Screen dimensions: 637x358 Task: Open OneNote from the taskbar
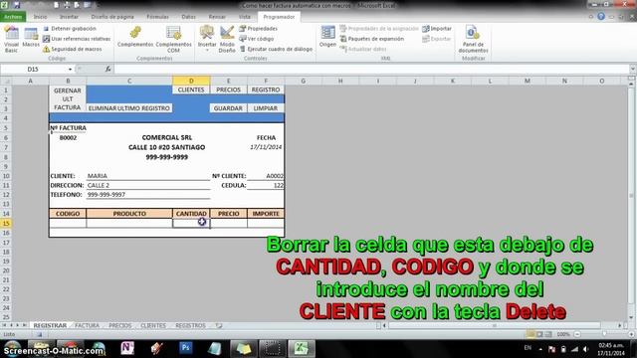[127, 348]
